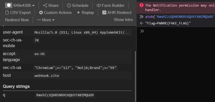The height and width of the screenshot is (102, 215).
Task: Click Redirect Now
Action: pyautogui.click(x=17, y=20)
